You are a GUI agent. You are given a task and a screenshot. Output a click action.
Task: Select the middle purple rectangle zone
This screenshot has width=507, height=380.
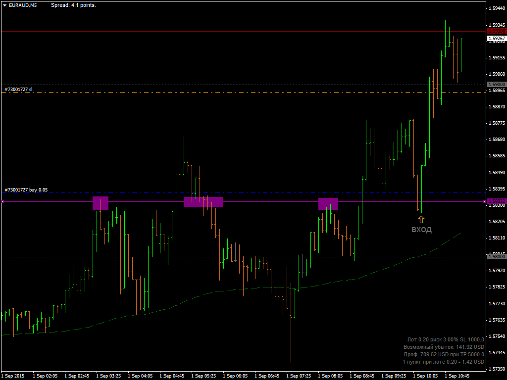[203, 202]
